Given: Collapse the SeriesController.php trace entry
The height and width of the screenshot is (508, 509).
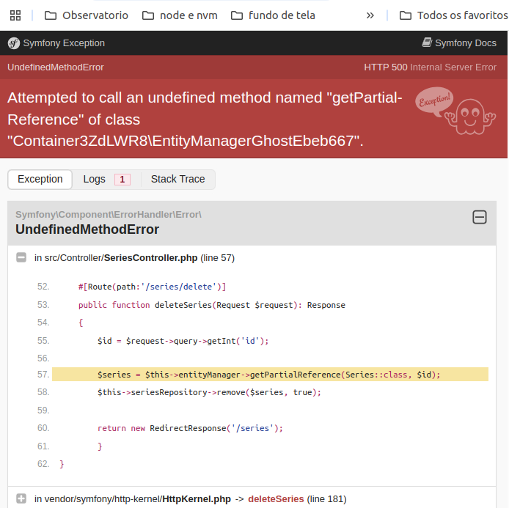Looking at the screenshot, I should pyautogui.click(x=21, y=257).
